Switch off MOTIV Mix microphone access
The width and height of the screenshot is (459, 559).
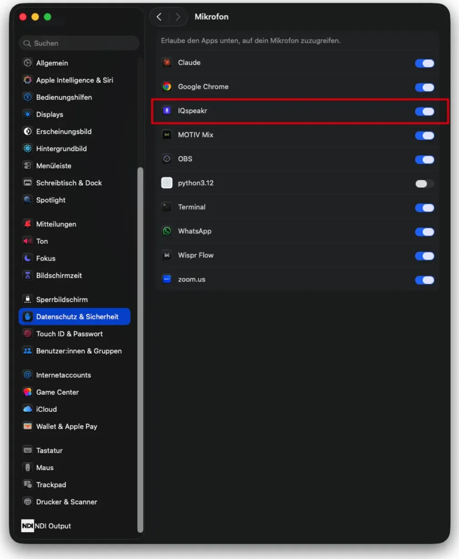pos(424,135)
